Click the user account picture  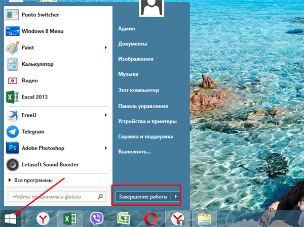click(151, 8)
